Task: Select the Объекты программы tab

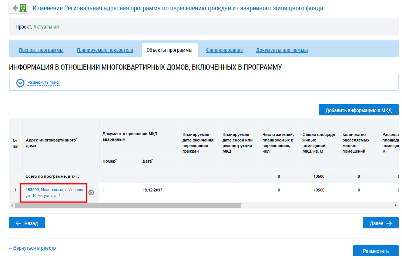Action: (170, 50)
